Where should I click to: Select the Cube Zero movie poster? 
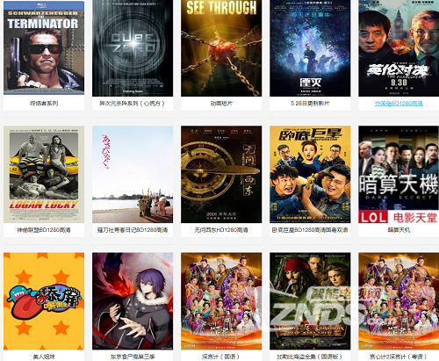pos(133,48)
